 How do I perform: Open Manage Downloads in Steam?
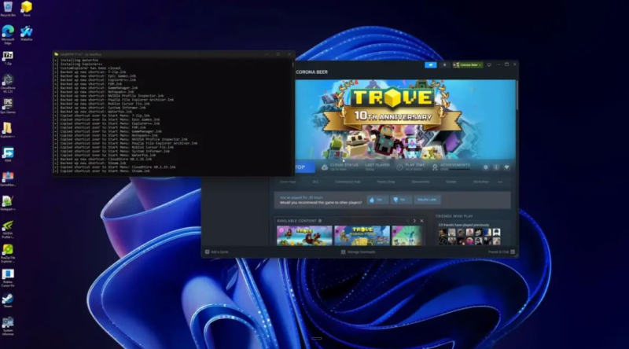click(359, 252)
